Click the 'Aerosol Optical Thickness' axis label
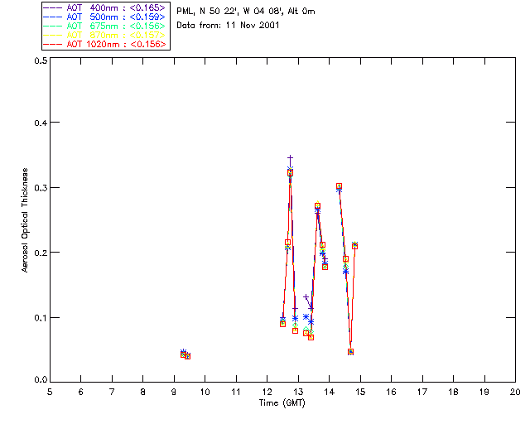The width and height of the screenshot is (530, 424). tap(25, 220)
